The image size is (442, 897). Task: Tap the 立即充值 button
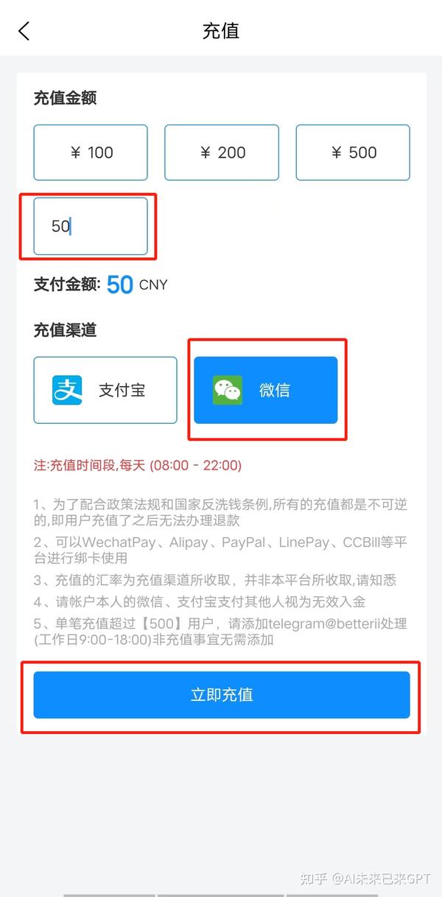point(222,695)
